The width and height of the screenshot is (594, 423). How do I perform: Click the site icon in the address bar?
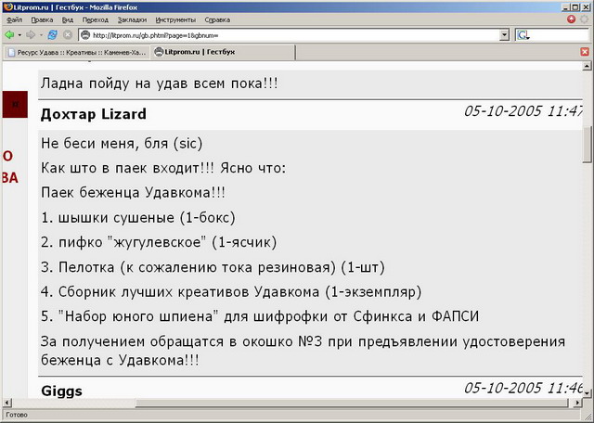pos(85,34)
